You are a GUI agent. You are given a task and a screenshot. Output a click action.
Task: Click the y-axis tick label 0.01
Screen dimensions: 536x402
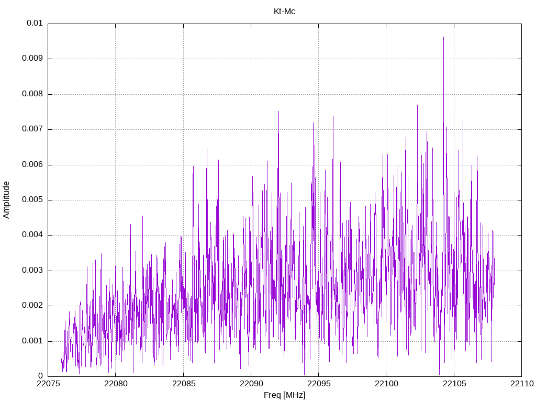35,23
